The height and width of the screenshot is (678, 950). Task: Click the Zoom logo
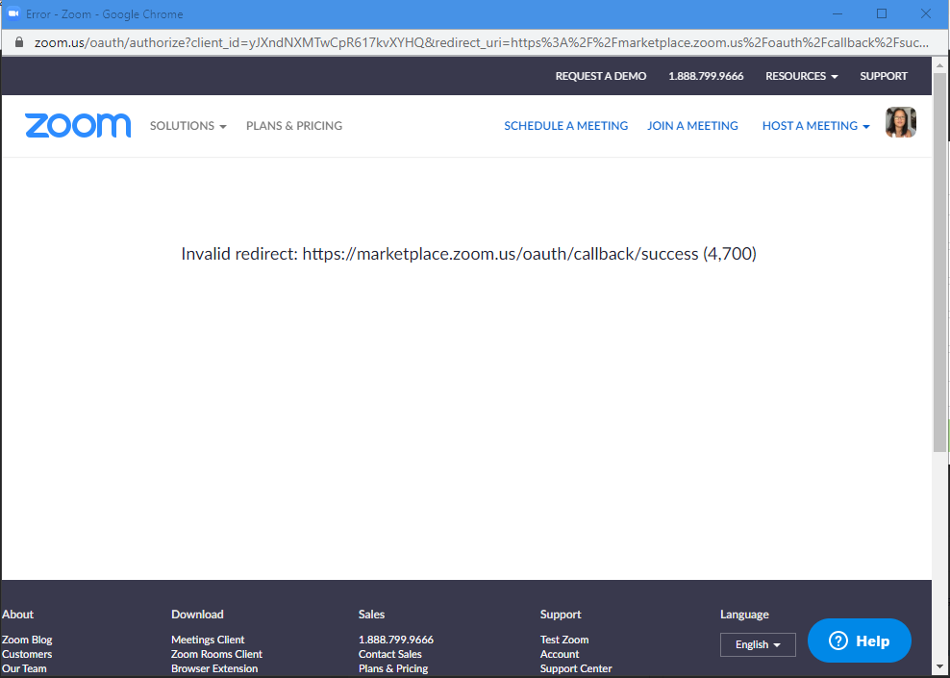click(78, 125)
